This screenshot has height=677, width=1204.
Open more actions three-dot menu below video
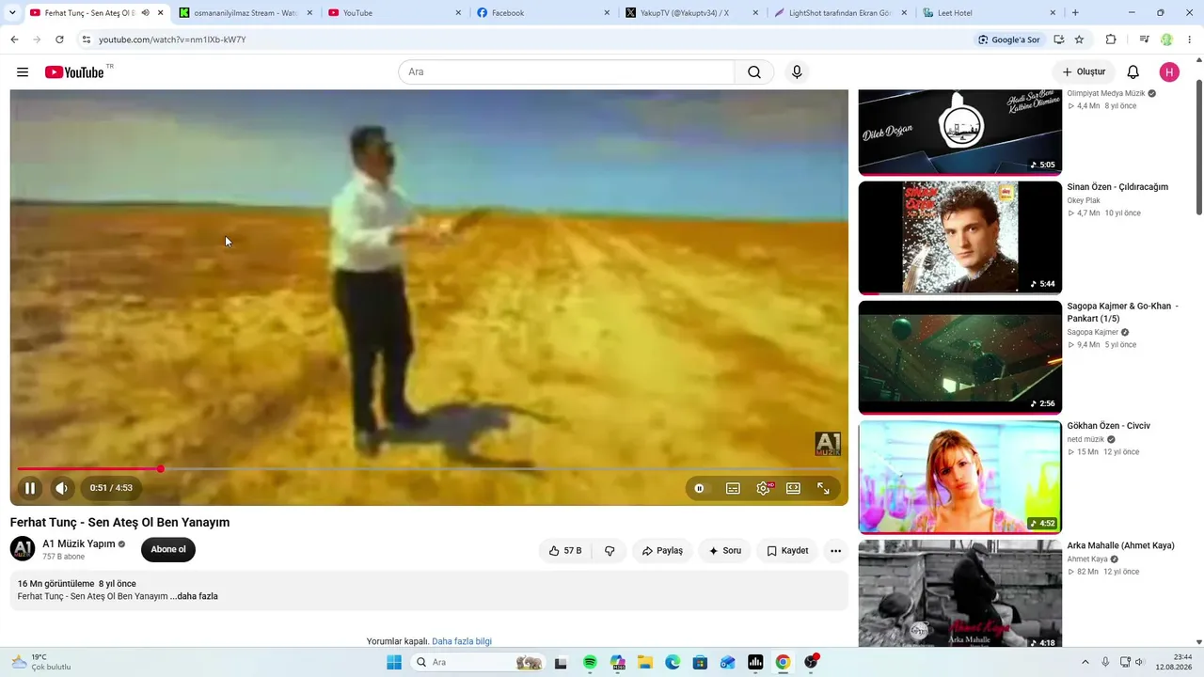[x=835, y=551]
